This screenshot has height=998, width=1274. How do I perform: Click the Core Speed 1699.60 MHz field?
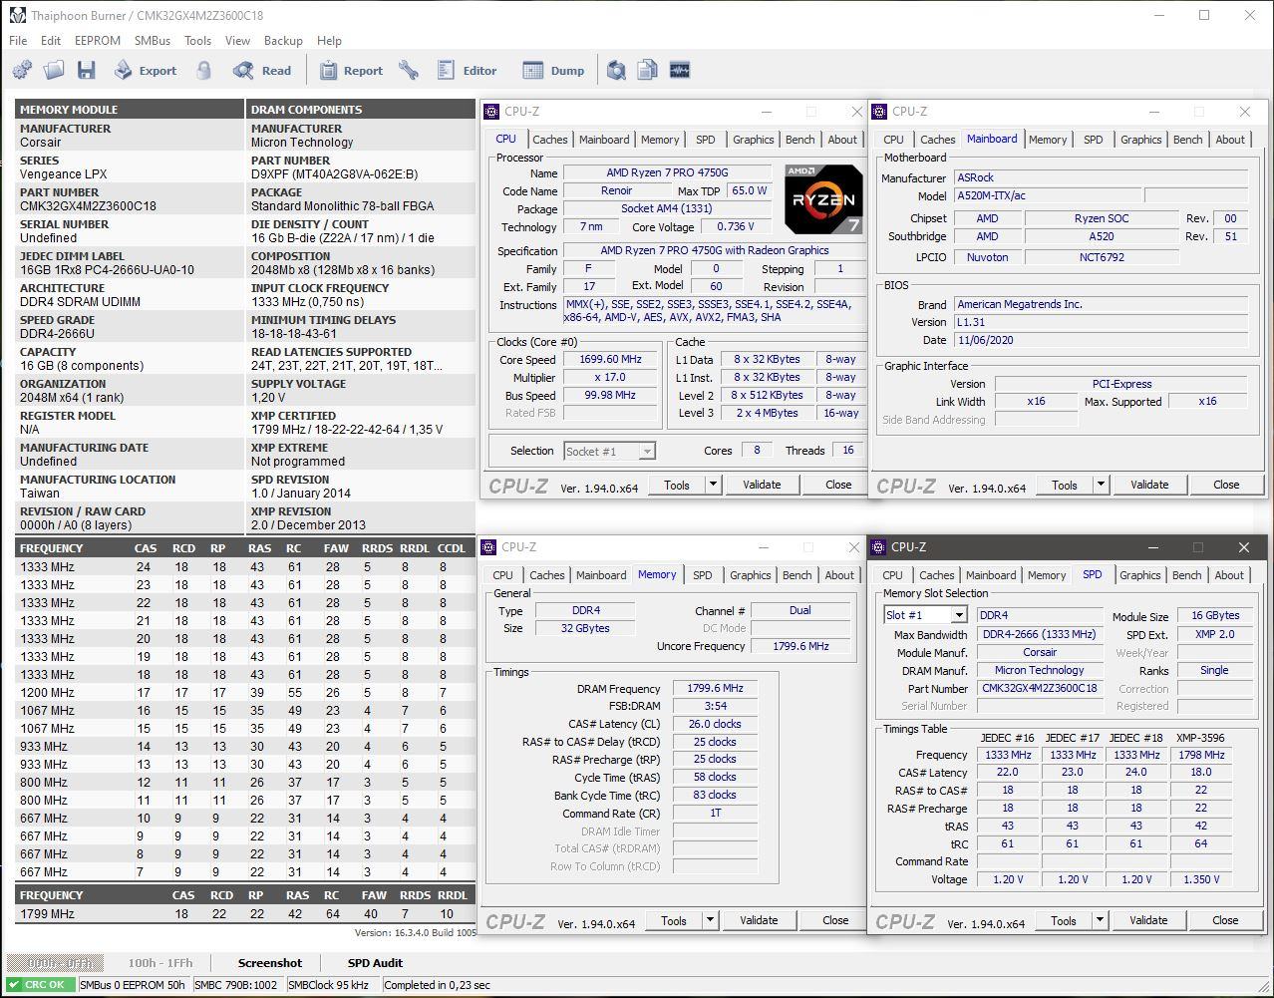[x=610, y=360]
